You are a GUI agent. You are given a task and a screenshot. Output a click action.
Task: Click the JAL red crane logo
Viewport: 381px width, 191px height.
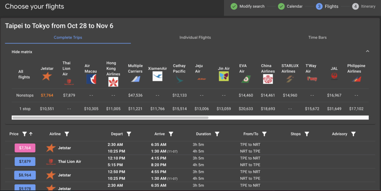coord(334,76)
